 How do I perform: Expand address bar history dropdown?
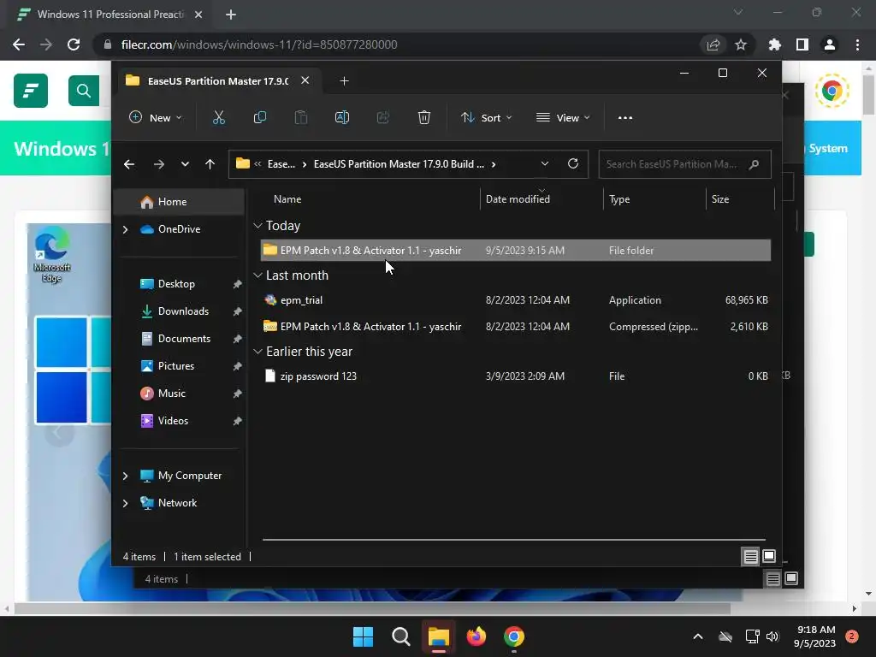(545, 163)
